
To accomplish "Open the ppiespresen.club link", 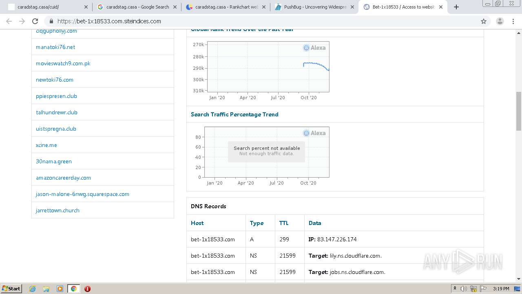I will coord(56,96).
